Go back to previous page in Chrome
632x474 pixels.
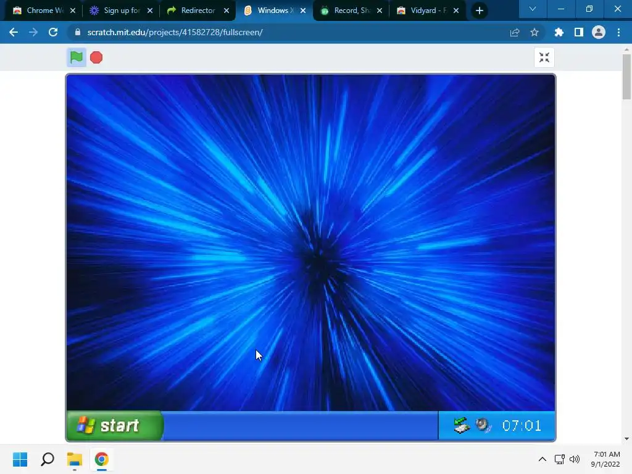[14, 32]
